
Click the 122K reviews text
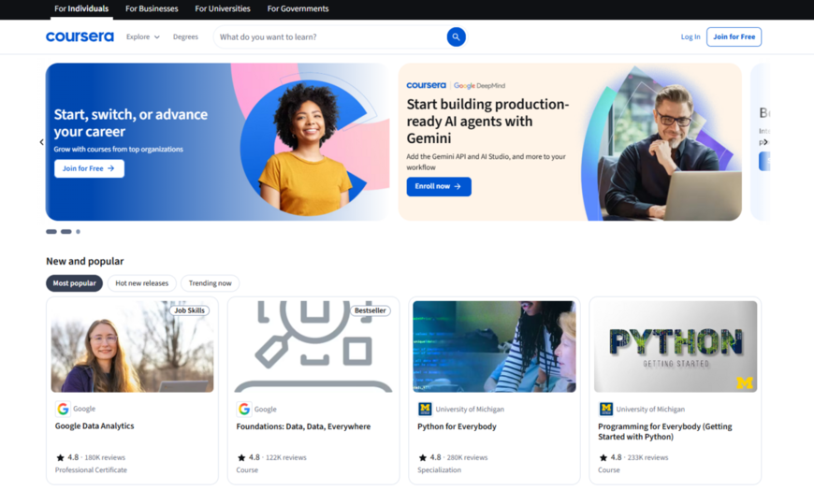[286, 457]
